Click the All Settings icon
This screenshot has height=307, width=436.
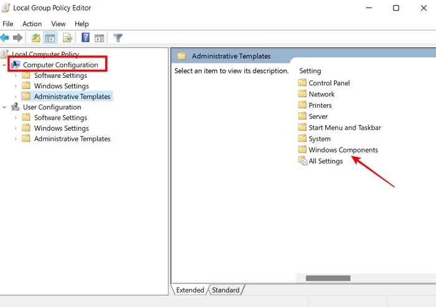tap(303, 161)
